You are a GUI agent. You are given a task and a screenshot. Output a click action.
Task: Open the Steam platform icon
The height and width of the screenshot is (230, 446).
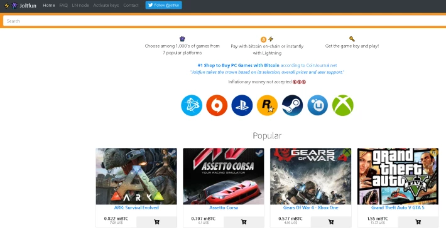pyautogui.click(x=292, y=105)
